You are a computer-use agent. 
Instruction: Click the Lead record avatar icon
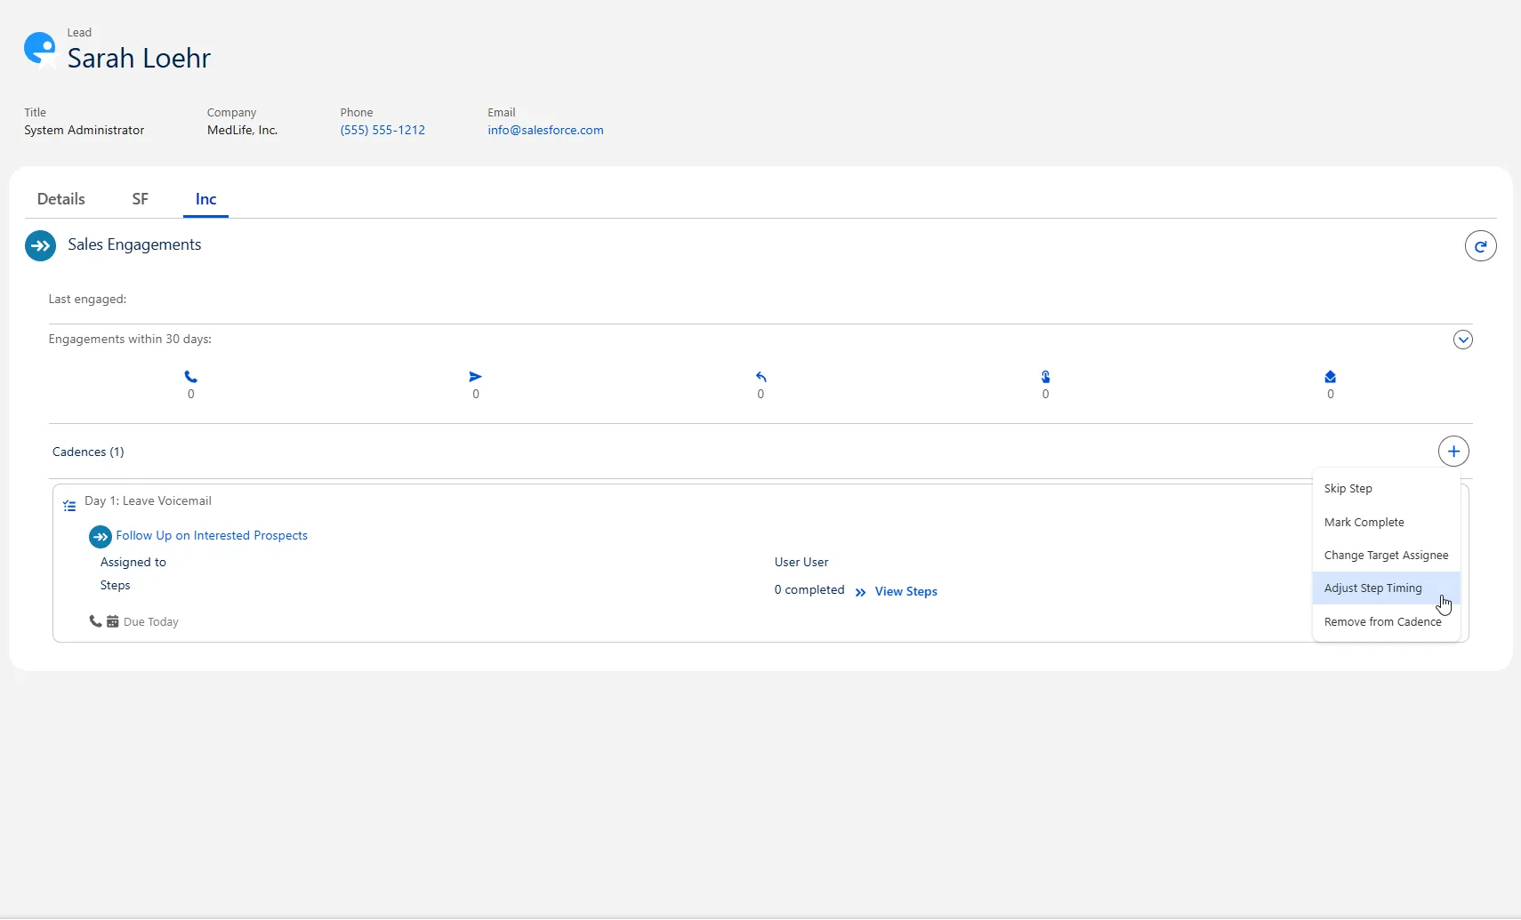coord(40,49)
